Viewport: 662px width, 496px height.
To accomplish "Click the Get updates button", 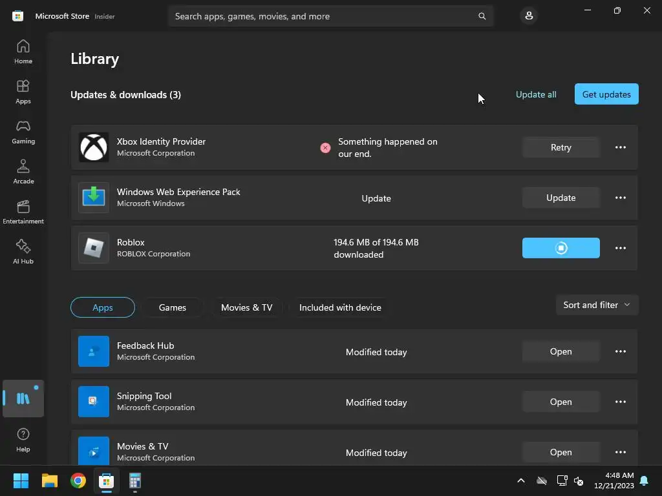I will pos(606,94).
